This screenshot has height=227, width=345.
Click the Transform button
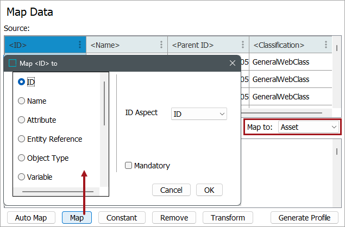[x=228, y=218]
